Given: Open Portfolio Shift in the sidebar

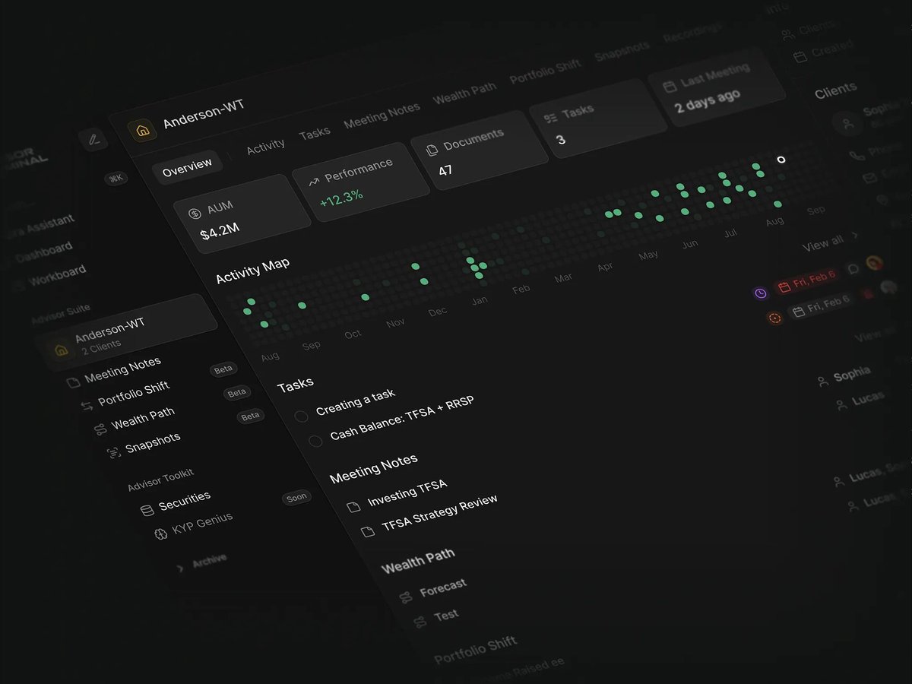Looking at the screenshot, I should click(x=134, y=395).
